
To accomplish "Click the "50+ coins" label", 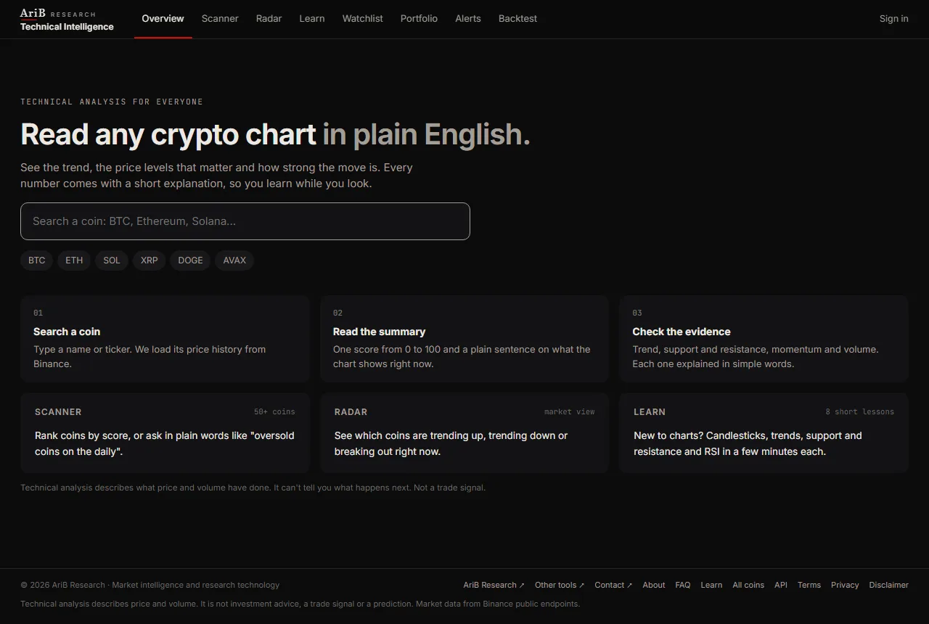I will [x=274, y=412].
